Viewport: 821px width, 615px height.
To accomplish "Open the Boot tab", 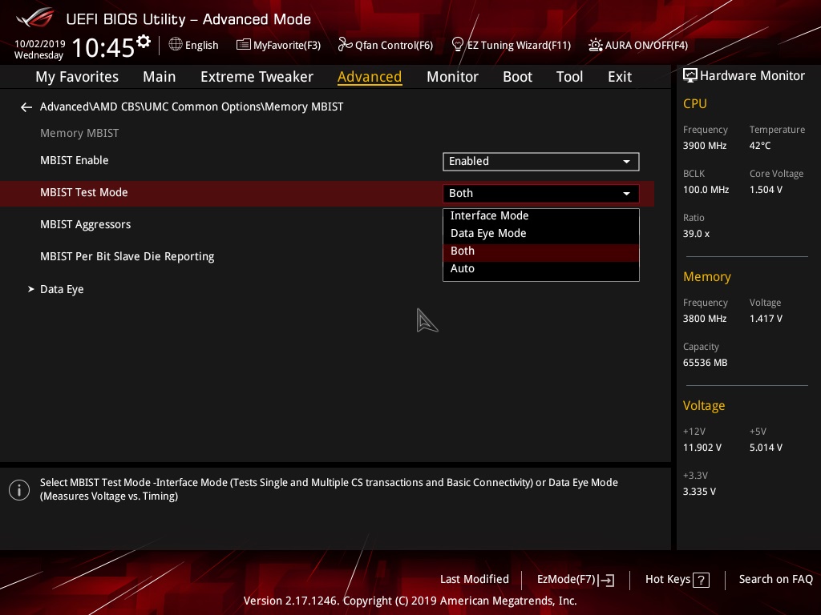I will (517, 77).
